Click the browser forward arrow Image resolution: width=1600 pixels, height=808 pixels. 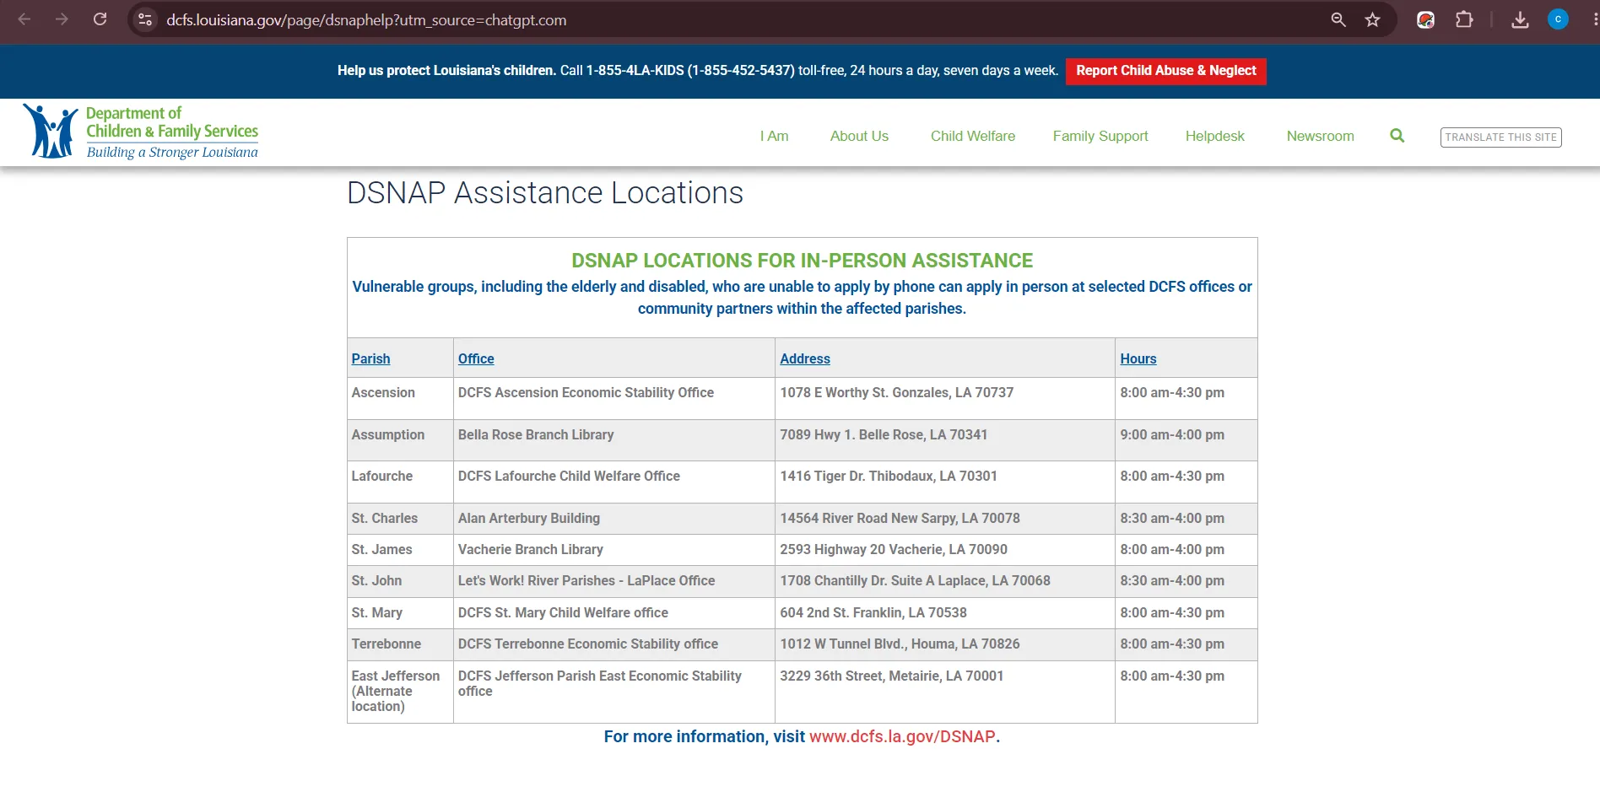pos(62,19)
